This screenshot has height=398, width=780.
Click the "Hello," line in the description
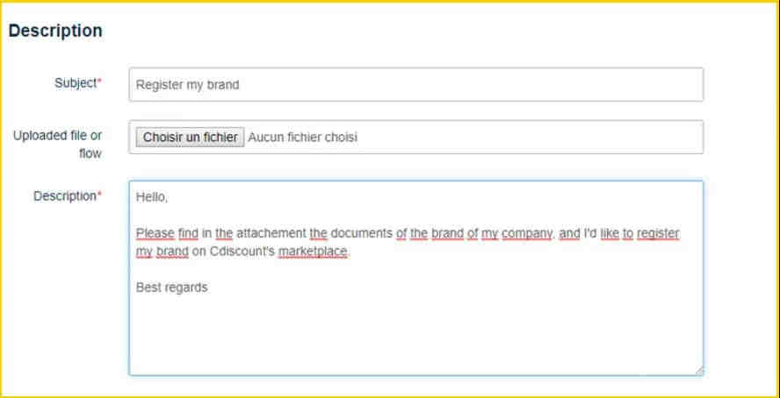point(152,197)
